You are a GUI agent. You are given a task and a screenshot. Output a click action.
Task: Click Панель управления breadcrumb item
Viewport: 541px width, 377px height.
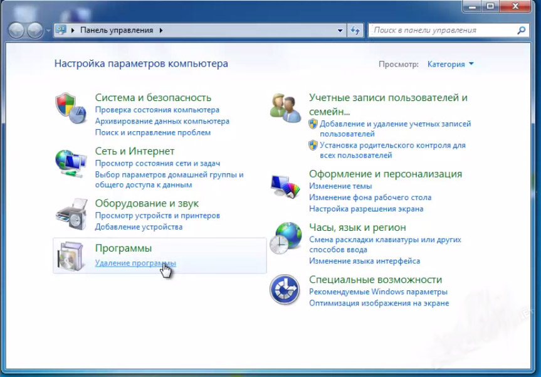click(116, 30)
